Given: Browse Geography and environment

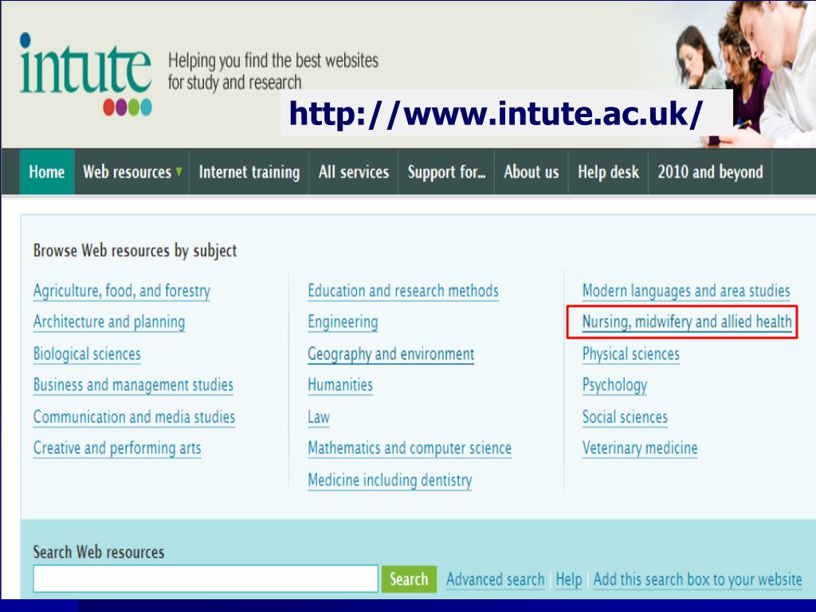Looking at the screenshot, I should [390, 354].
